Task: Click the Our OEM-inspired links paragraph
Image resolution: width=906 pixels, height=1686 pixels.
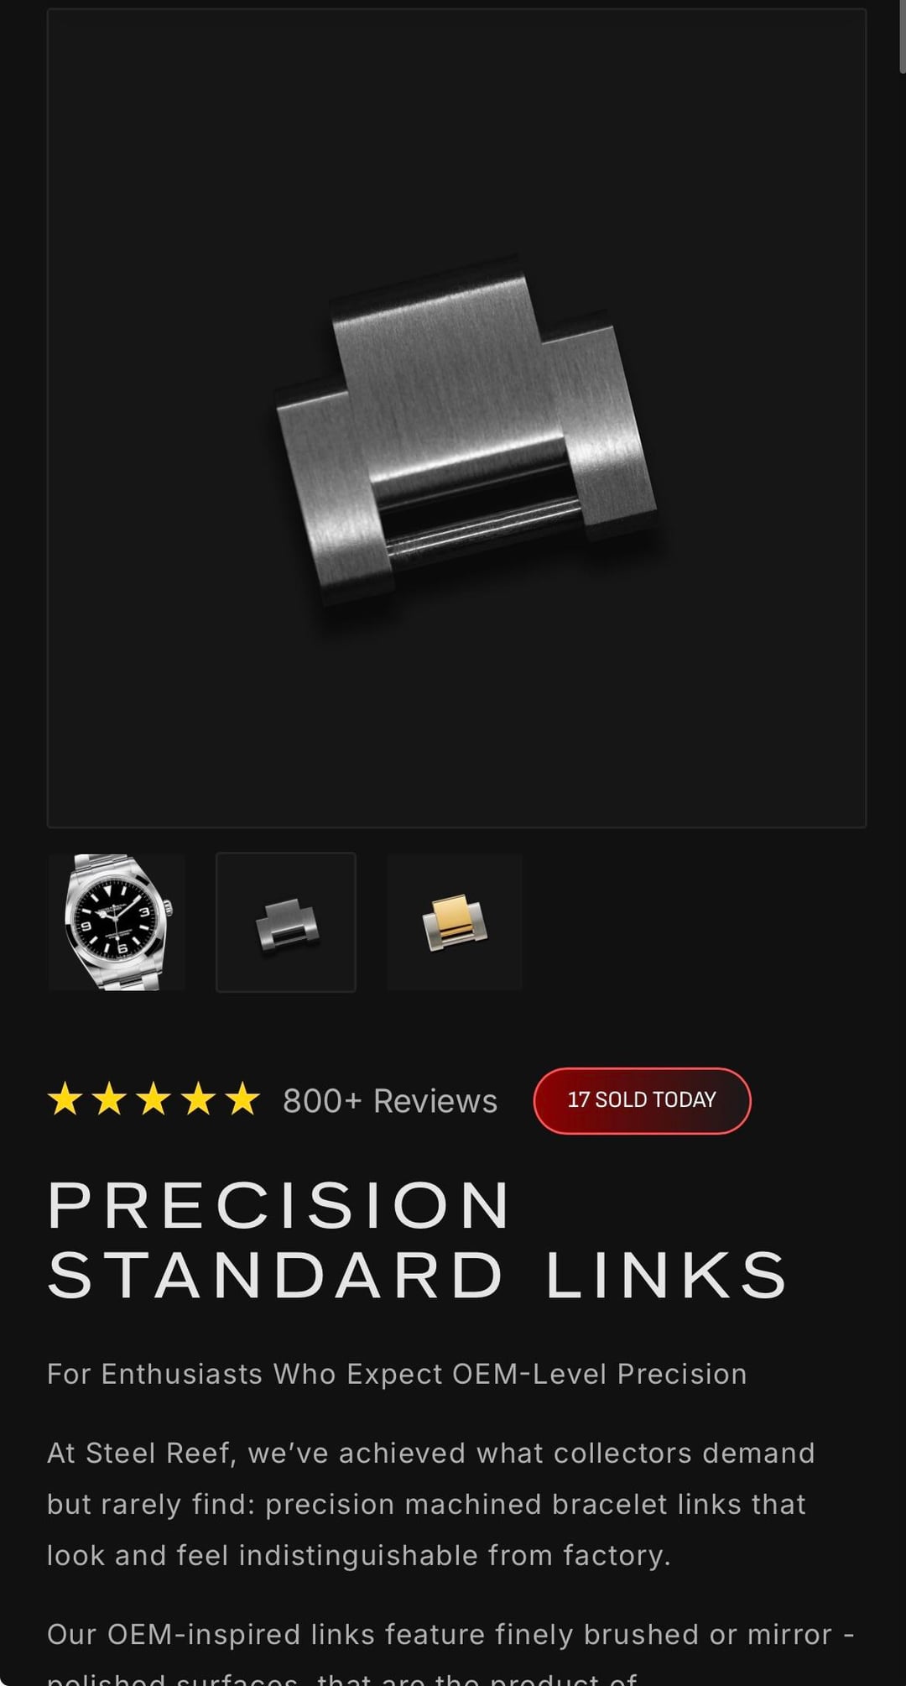Action: 450,1657
